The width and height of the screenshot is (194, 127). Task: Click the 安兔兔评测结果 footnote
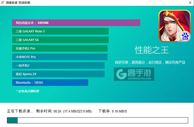pyautogui.click(x=28, y=91)
